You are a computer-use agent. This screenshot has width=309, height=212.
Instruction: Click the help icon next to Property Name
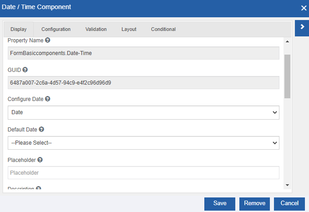click(47, 40)
